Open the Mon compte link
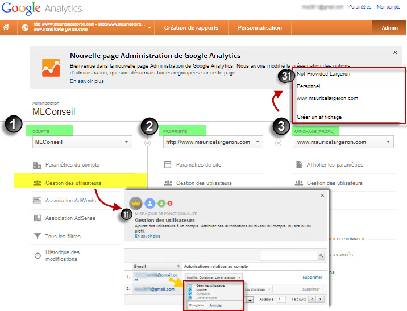This screenshot has width=407, height=311. (388, 7)
